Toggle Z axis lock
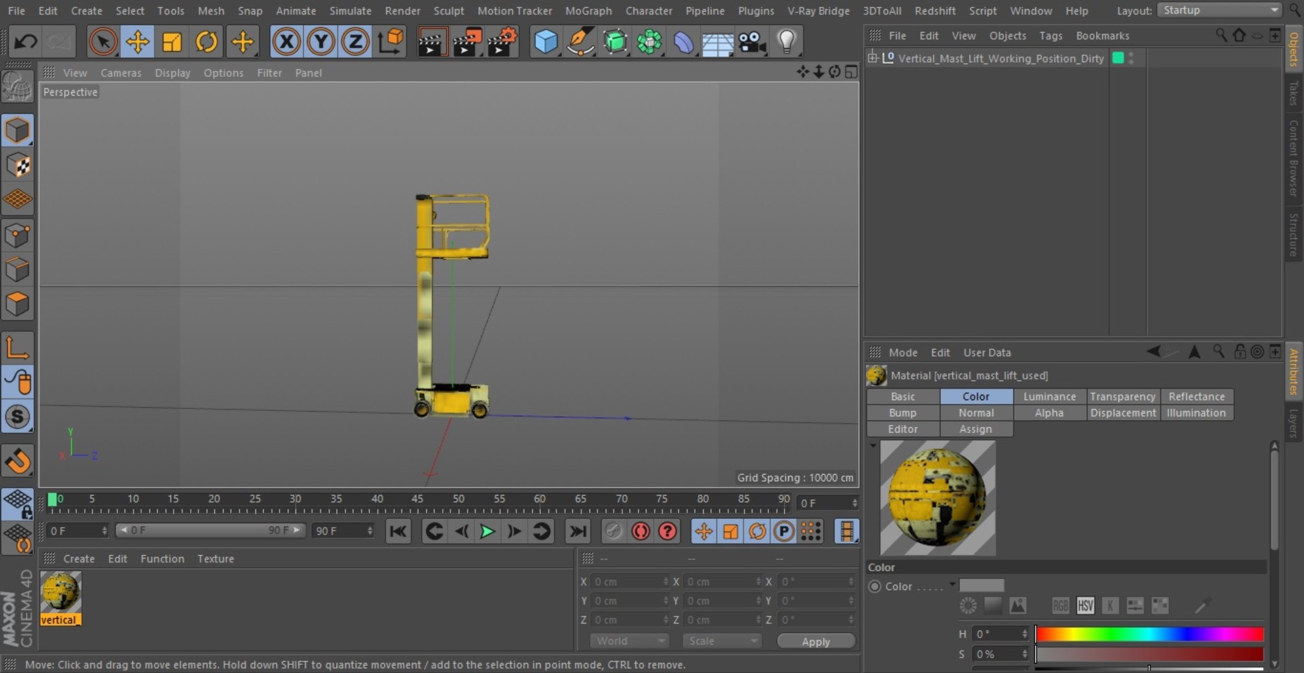 tap(355, 42)
